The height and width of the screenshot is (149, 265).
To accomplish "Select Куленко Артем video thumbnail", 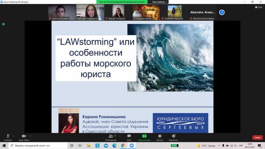I will click(147, 12).
